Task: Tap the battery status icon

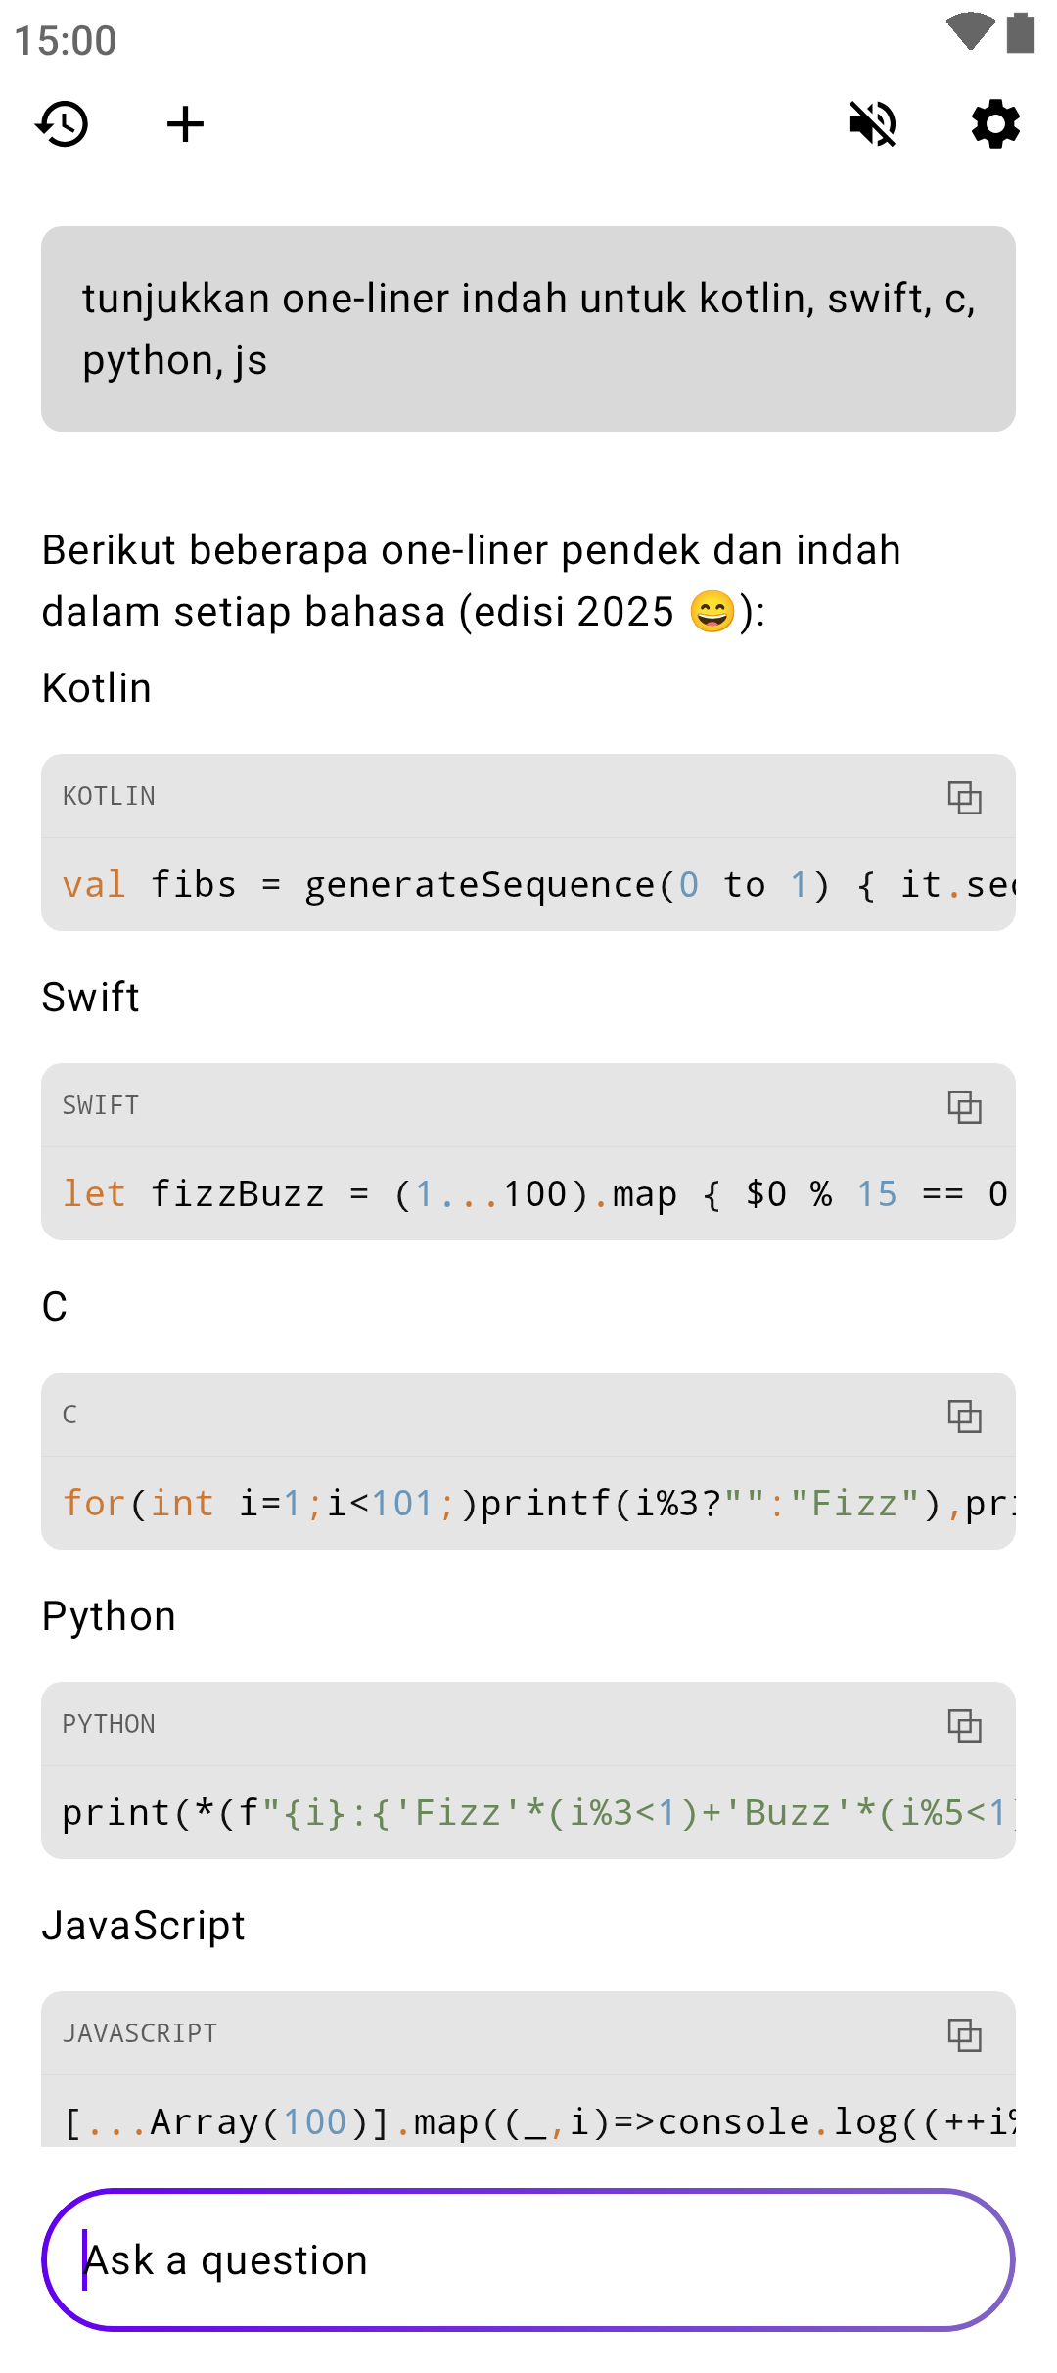Action: (1021, 32)
